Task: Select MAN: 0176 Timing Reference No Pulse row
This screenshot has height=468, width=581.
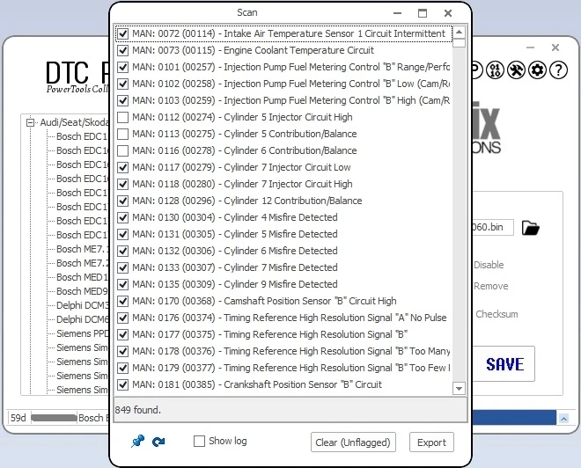Action: 290,318
